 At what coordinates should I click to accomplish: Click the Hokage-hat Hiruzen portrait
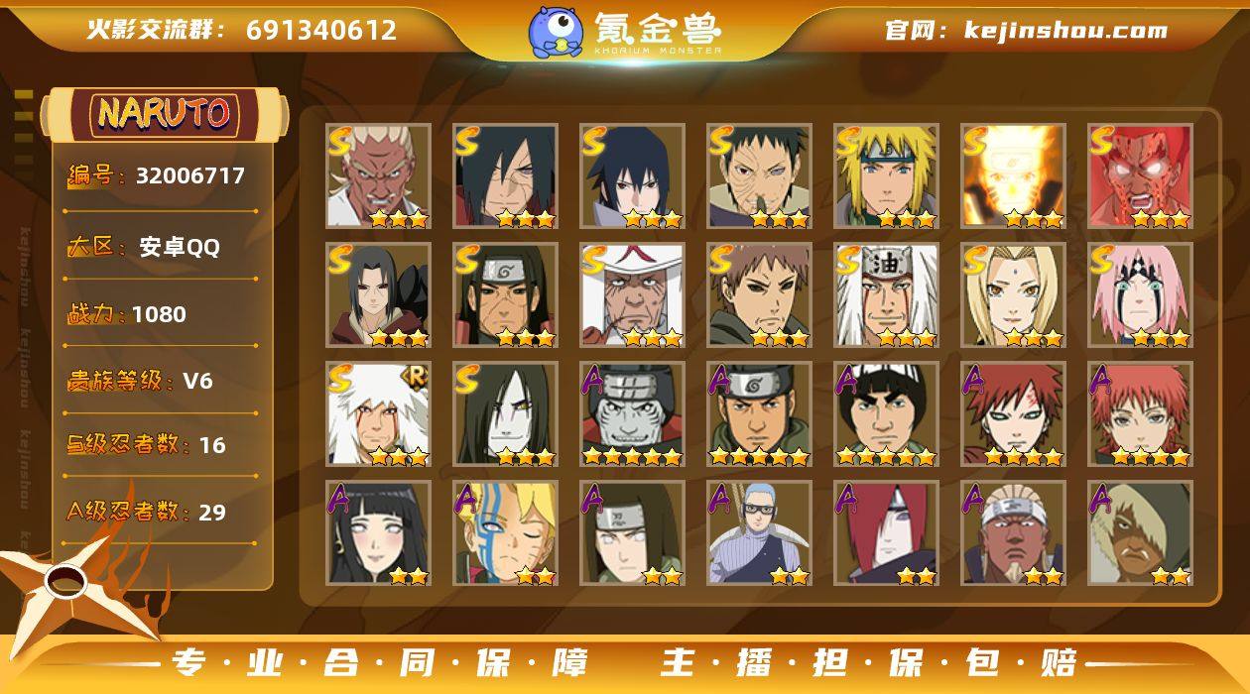click(x=632, y=295)
